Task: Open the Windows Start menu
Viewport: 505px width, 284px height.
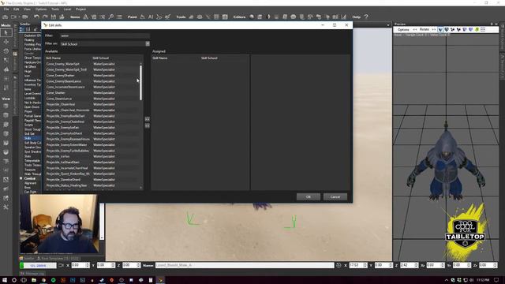Action: coord(5,280)
